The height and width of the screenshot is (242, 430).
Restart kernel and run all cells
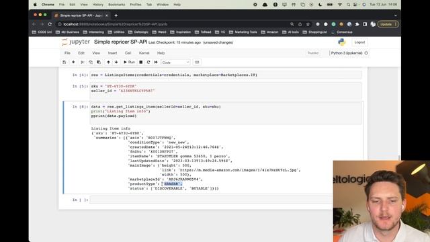156,63
